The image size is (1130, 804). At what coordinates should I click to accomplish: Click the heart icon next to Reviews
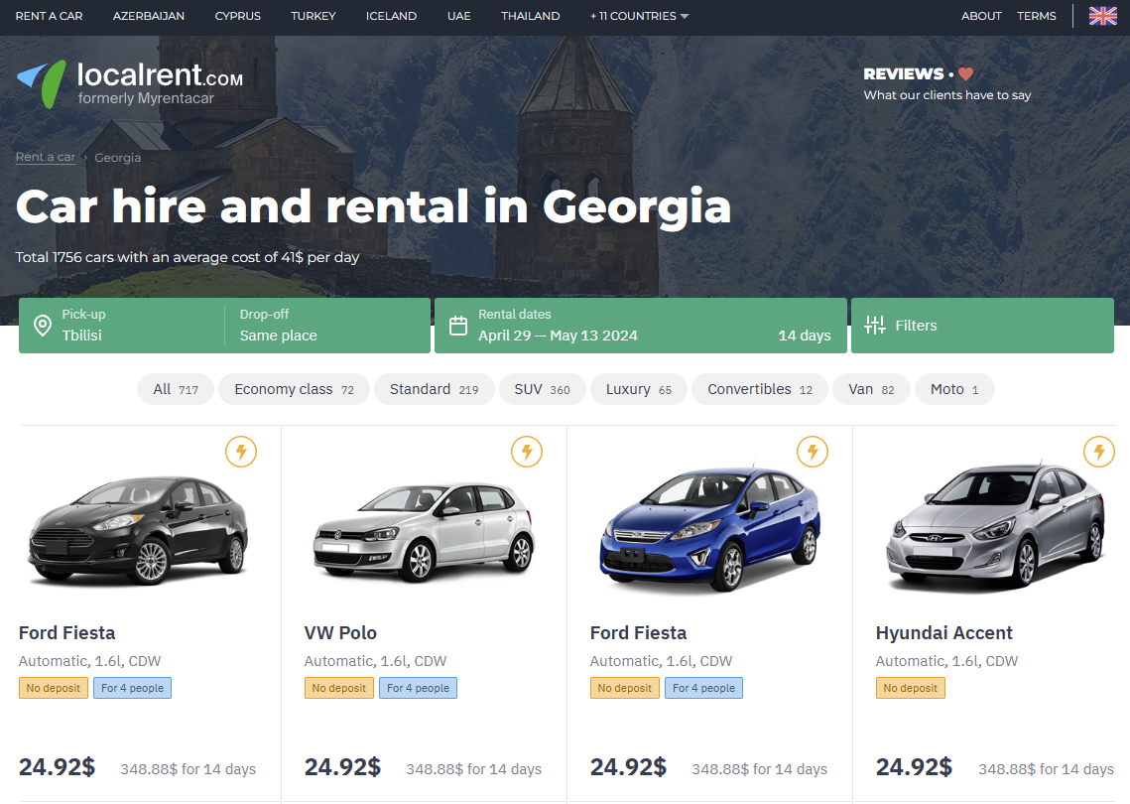click(x=965, y=74)
